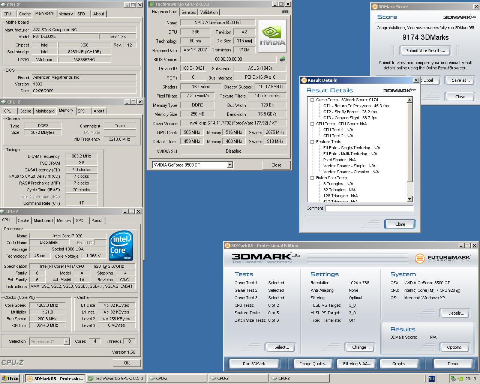480x384 pixels.
Task: Collapse the Game Tests tree node
Action: (x=312, y=100)
